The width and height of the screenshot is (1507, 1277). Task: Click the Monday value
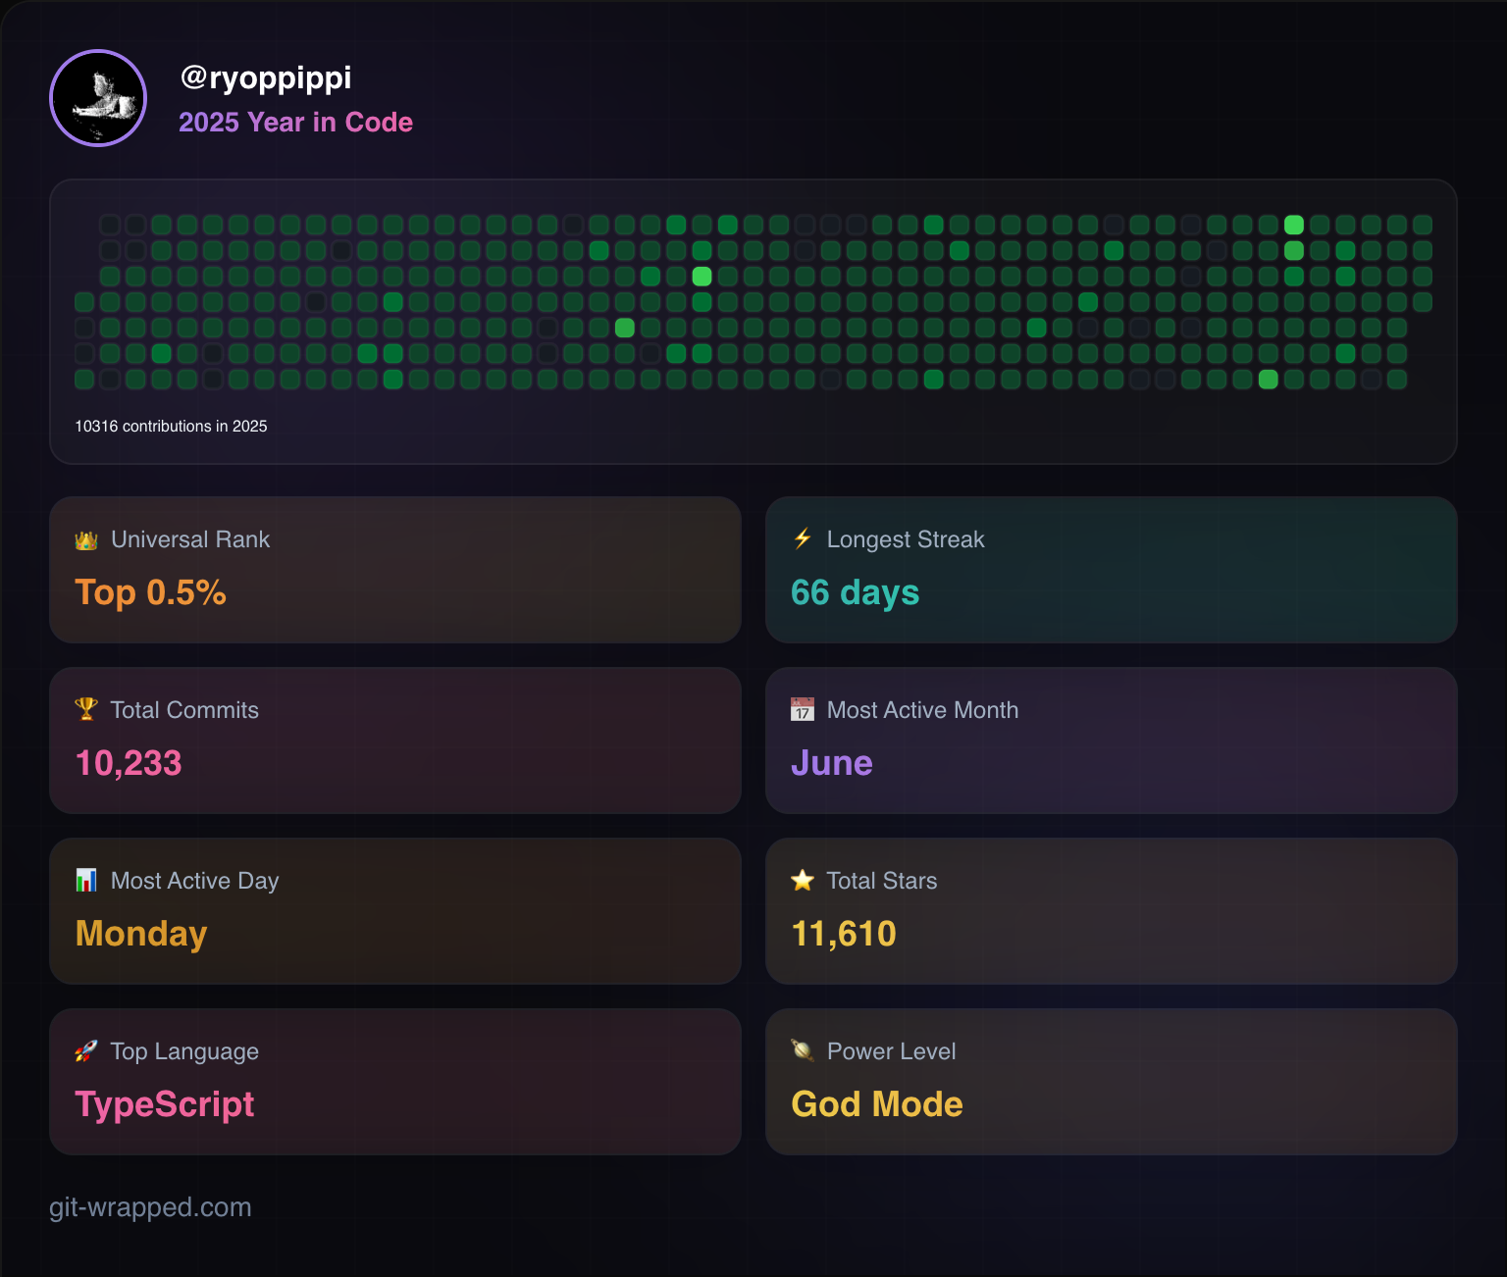pyautogui.click(x=141, y=934)
